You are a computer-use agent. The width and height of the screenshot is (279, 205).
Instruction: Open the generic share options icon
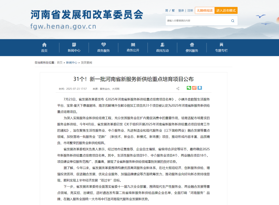[x=178, y=88]
